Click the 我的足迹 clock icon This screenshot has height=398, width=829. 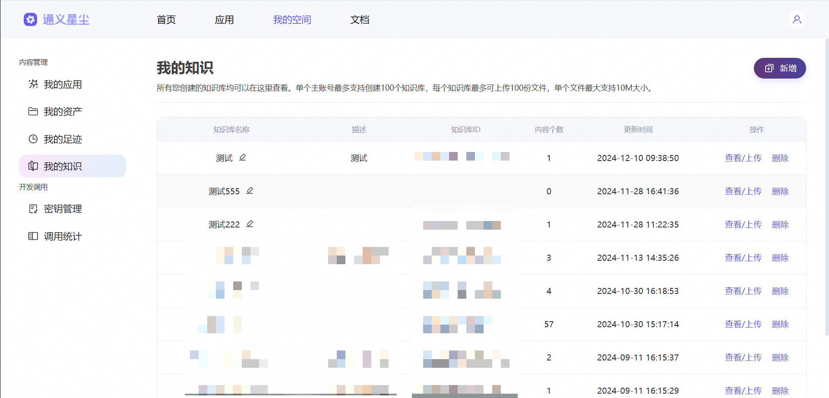click(33, 139)
